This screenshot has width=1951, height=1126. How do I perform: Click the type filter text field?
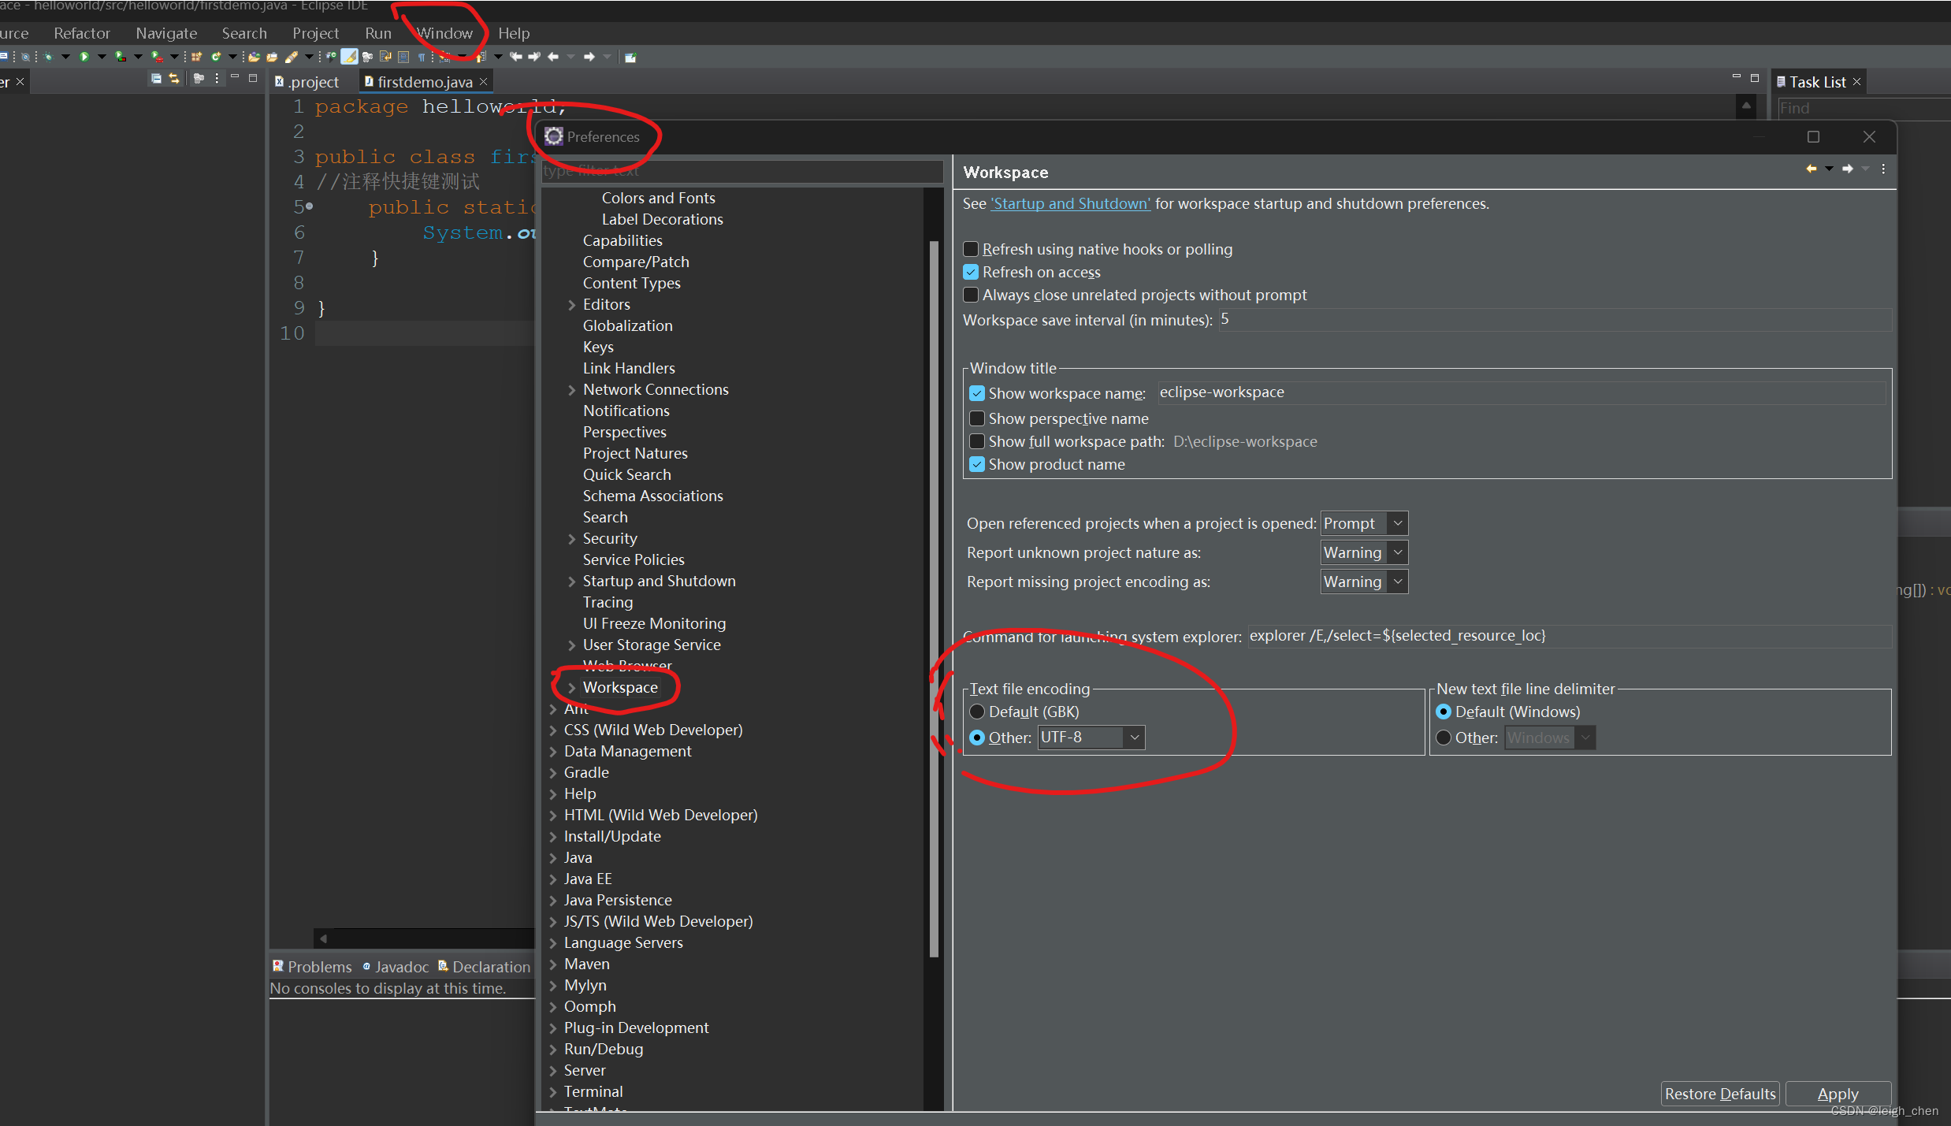tap(741, 170)
